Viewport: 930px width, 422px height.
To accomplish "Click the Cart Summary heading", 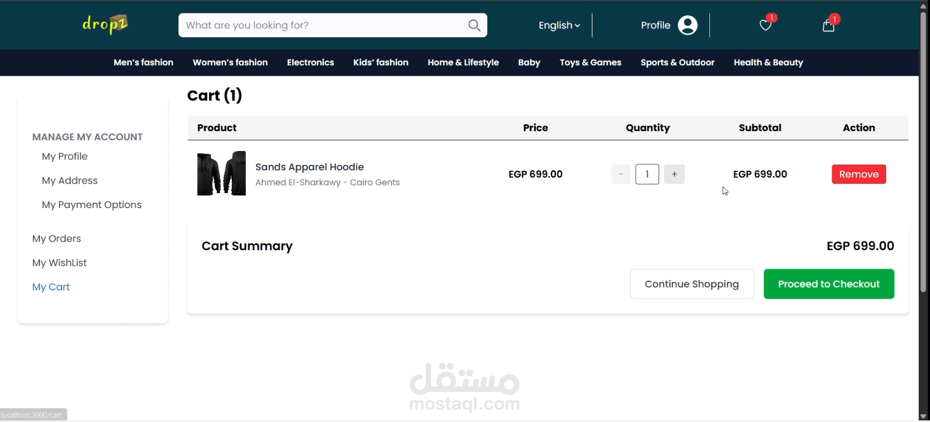I will point(247,246).
